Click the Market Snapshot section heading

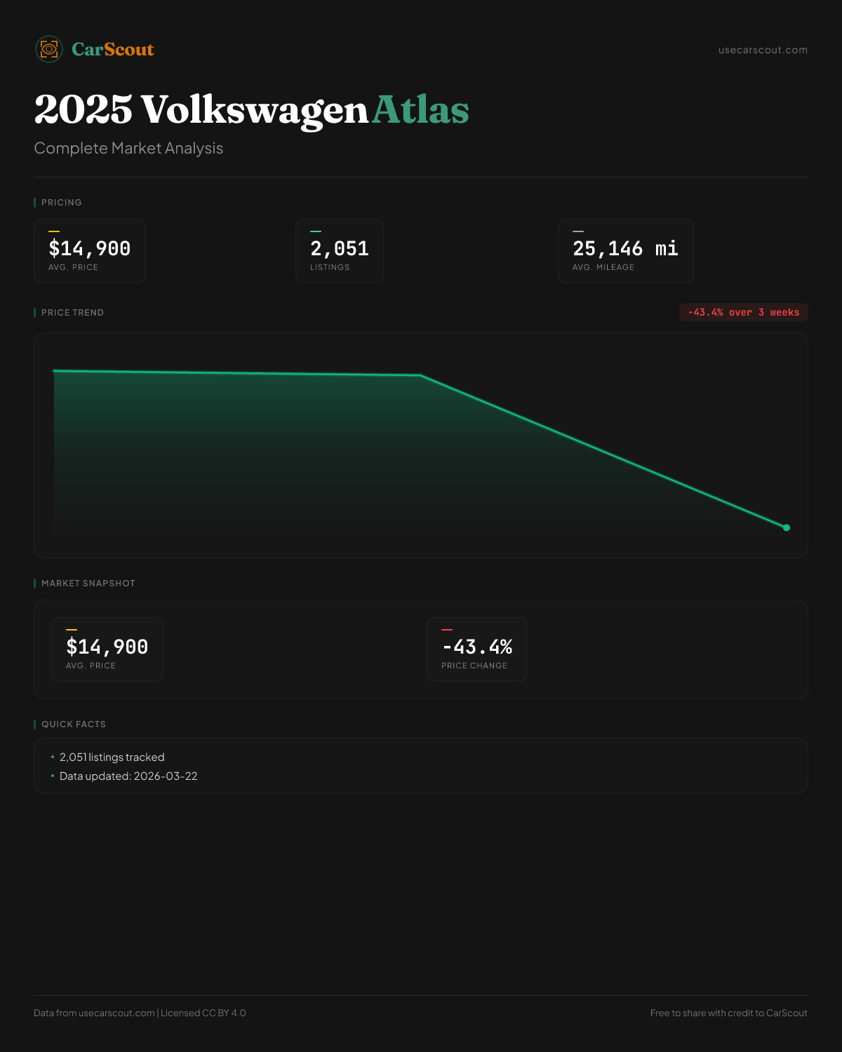click(x=88, y=584)
